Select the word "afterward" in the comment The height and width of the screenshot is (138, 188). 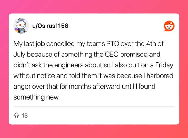pos(106,87)
